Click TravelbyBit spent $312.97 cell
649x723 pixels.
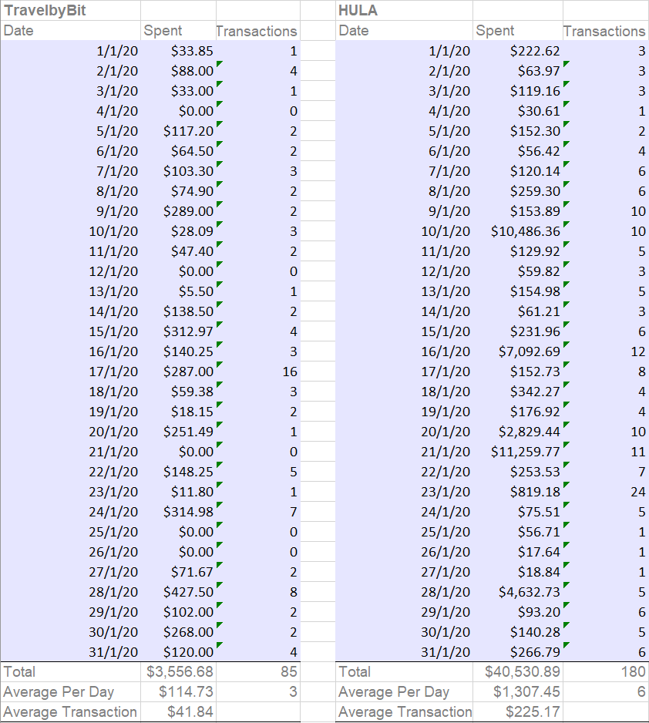click(x=178, y=331)
